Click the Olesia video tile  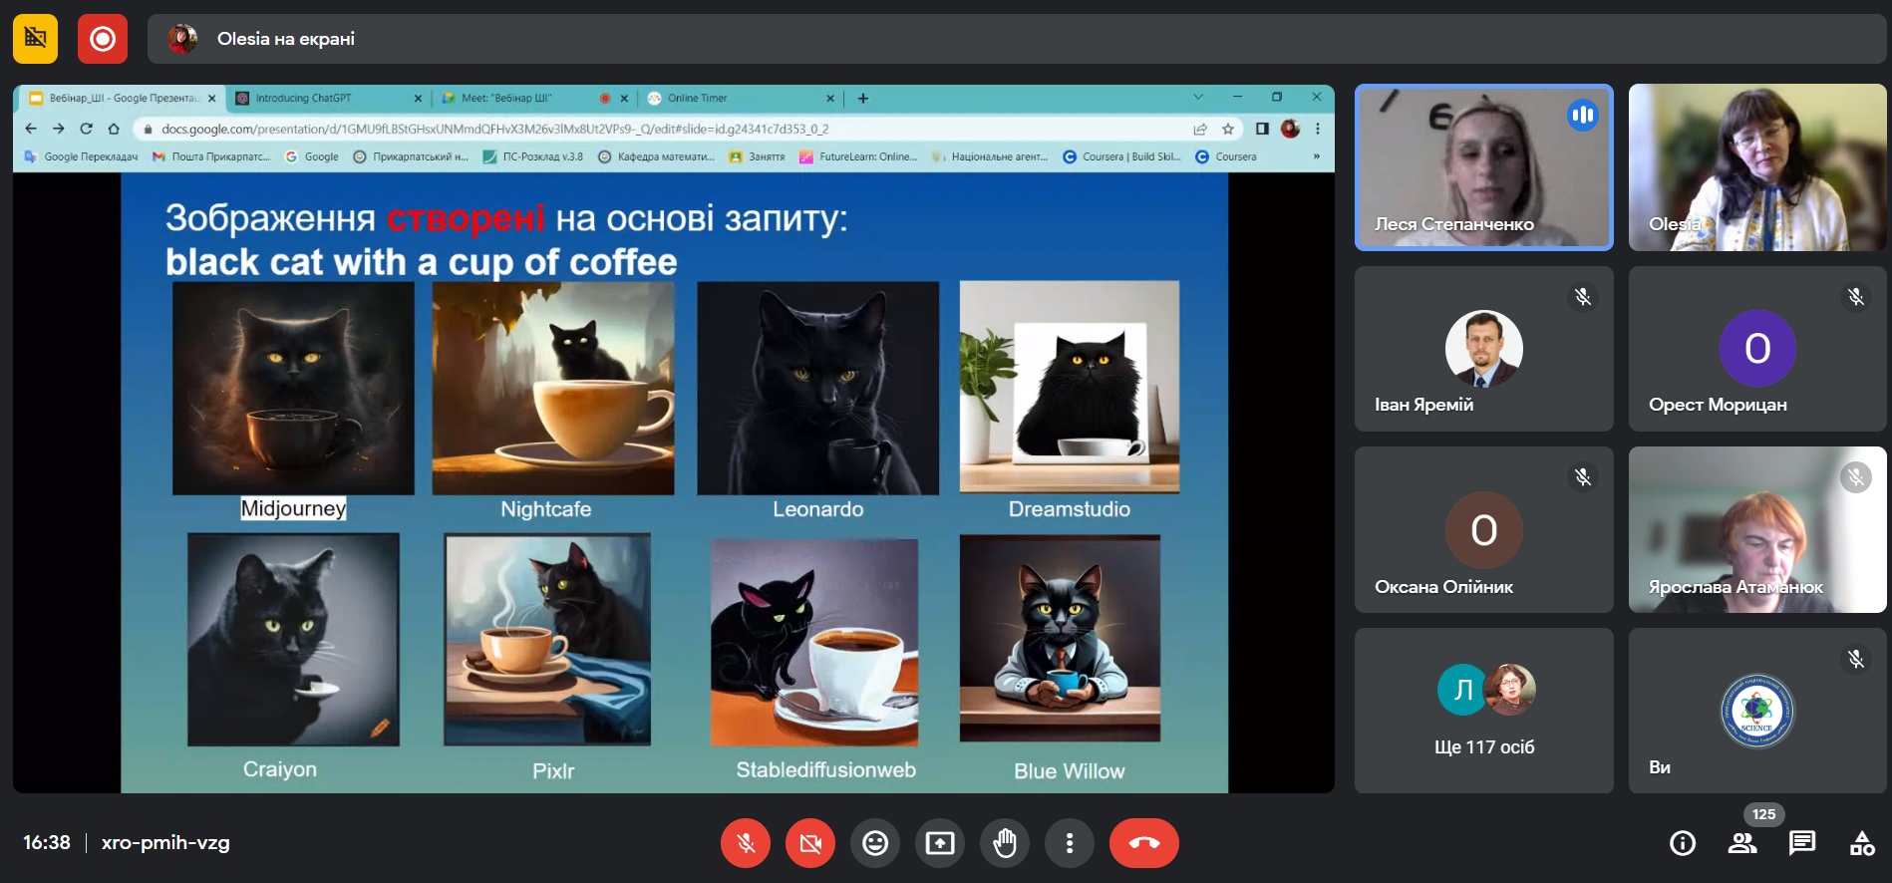pos(1756,167)
